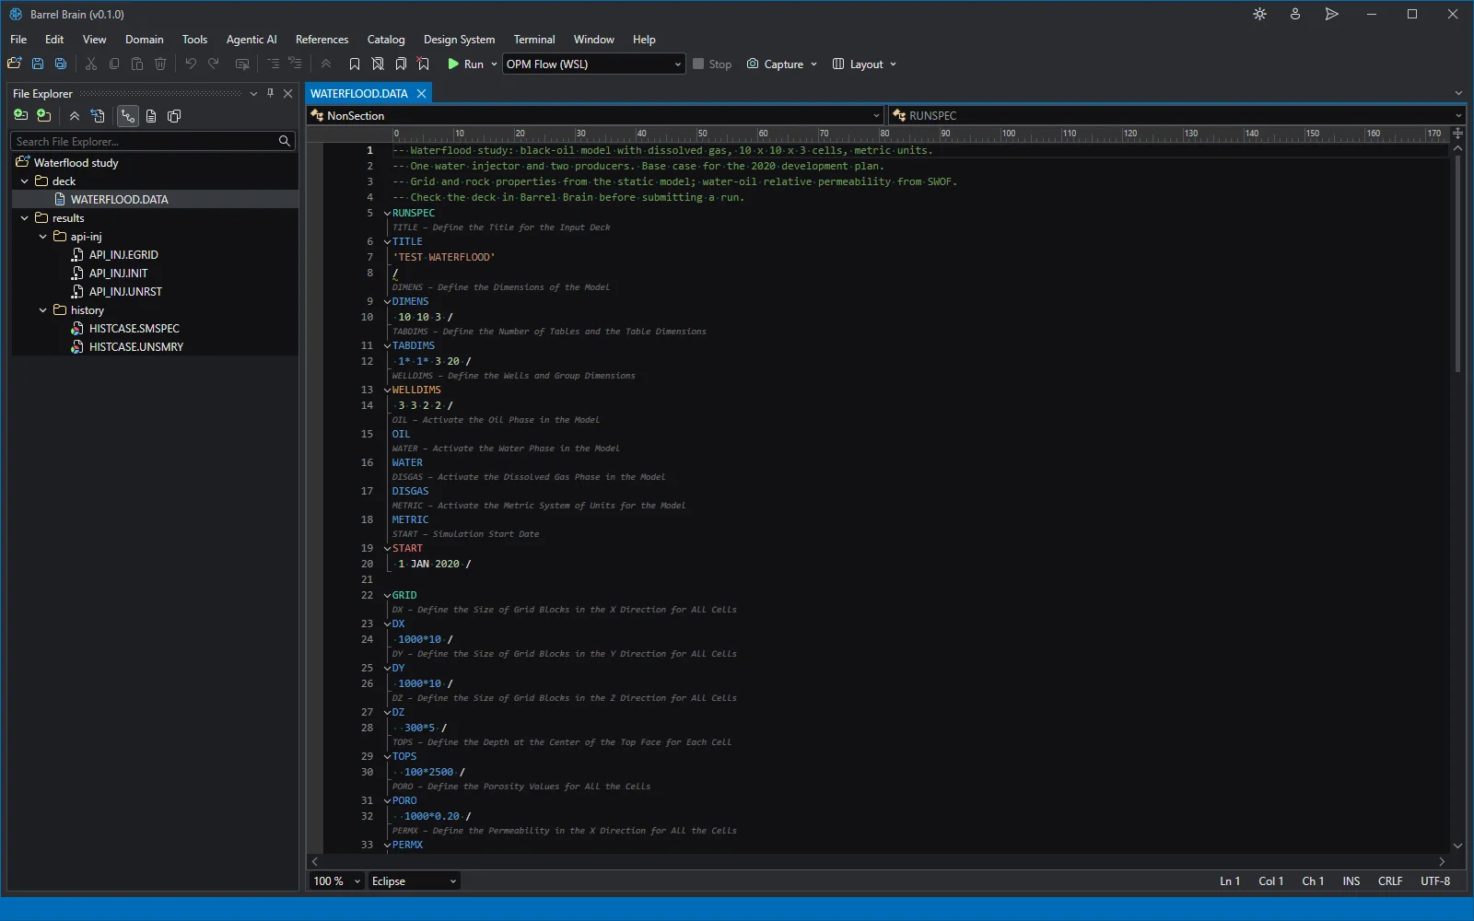Select HISTCASE.UNSMRY in file tree
This screenshot has width=1474, height=921.
point(136,347)
